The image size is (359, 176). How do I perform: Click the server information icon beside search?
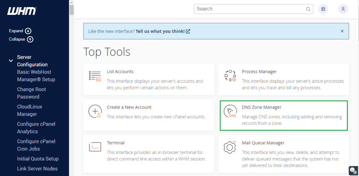click(x=323, y=9)
